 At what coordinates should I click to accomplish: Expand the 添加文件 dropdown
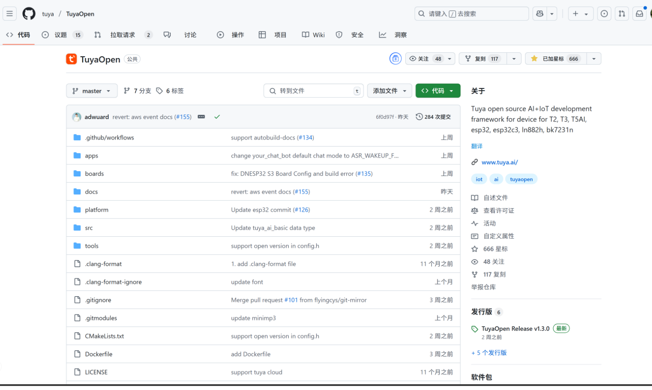click(390, 91)
